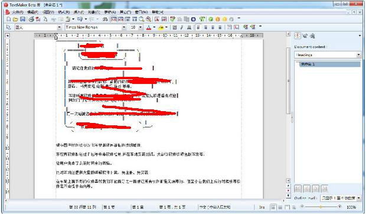
Task: Select the zoom magnifier icon in the toolbar
Action: pyautogui.click(x=142, y=19)
